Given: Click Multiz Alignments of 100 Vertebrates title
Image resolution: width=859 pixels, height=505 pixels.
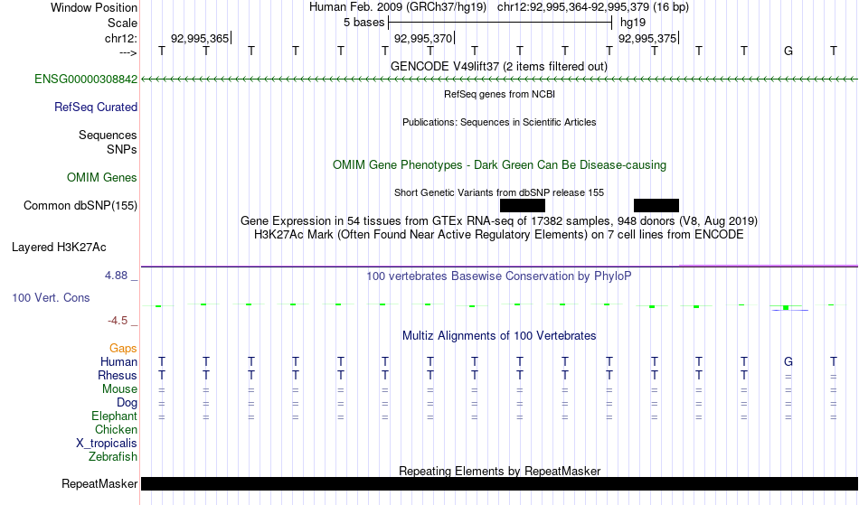Looking at the screenshot, I should click(499, 336).
